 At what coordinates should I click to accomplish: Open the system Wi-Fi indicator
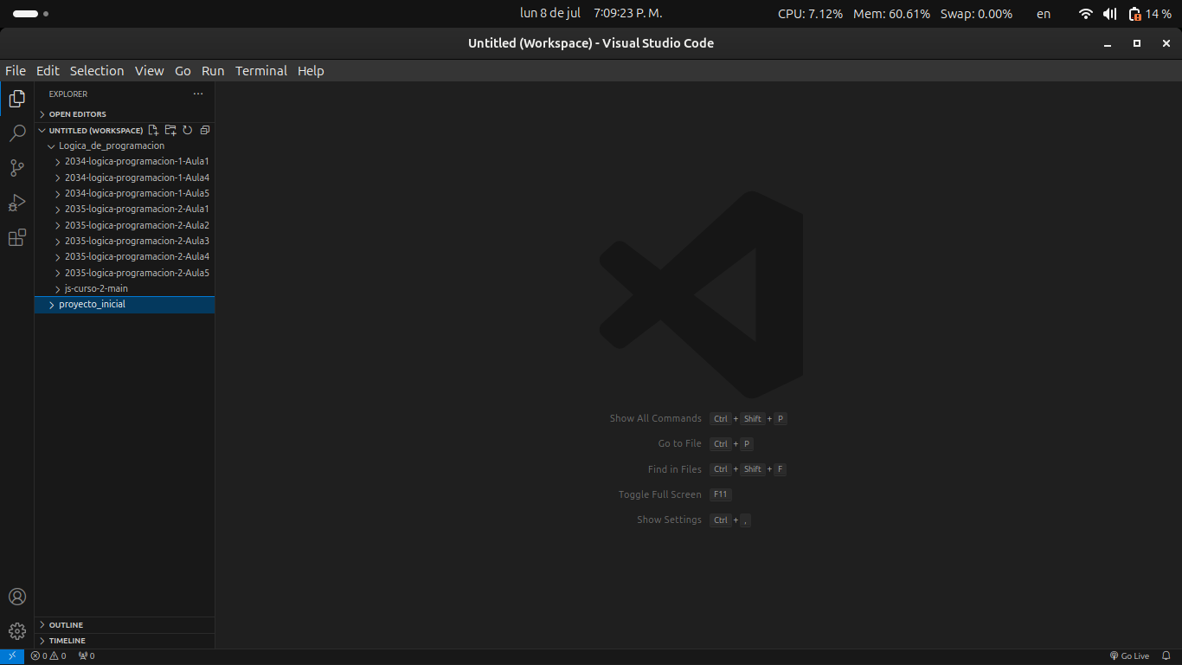click(x=1085, y=14)
